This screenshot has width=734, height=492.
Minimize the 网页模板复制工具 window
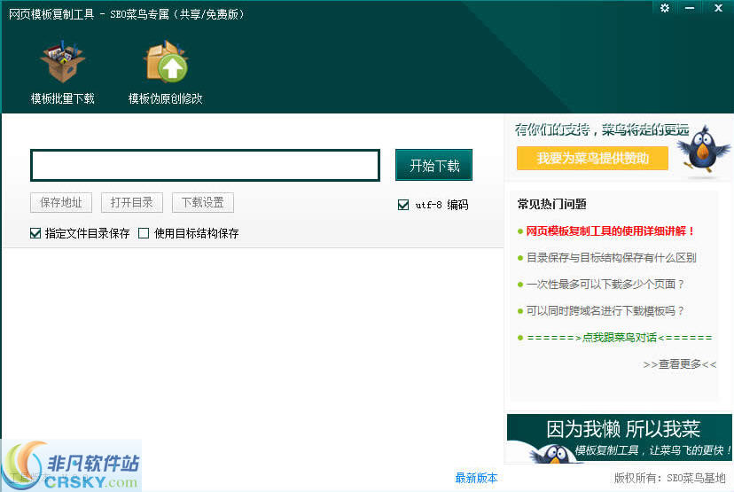click(690, 8)
